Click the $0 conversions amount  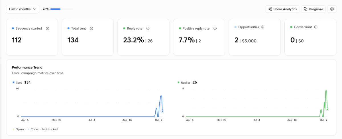pyautogui.click(x=301, y=41)
